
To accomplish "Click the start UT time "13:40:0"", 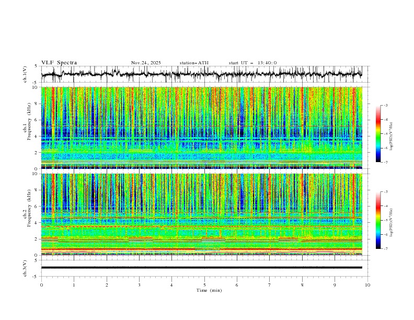I will click(267, 63).
